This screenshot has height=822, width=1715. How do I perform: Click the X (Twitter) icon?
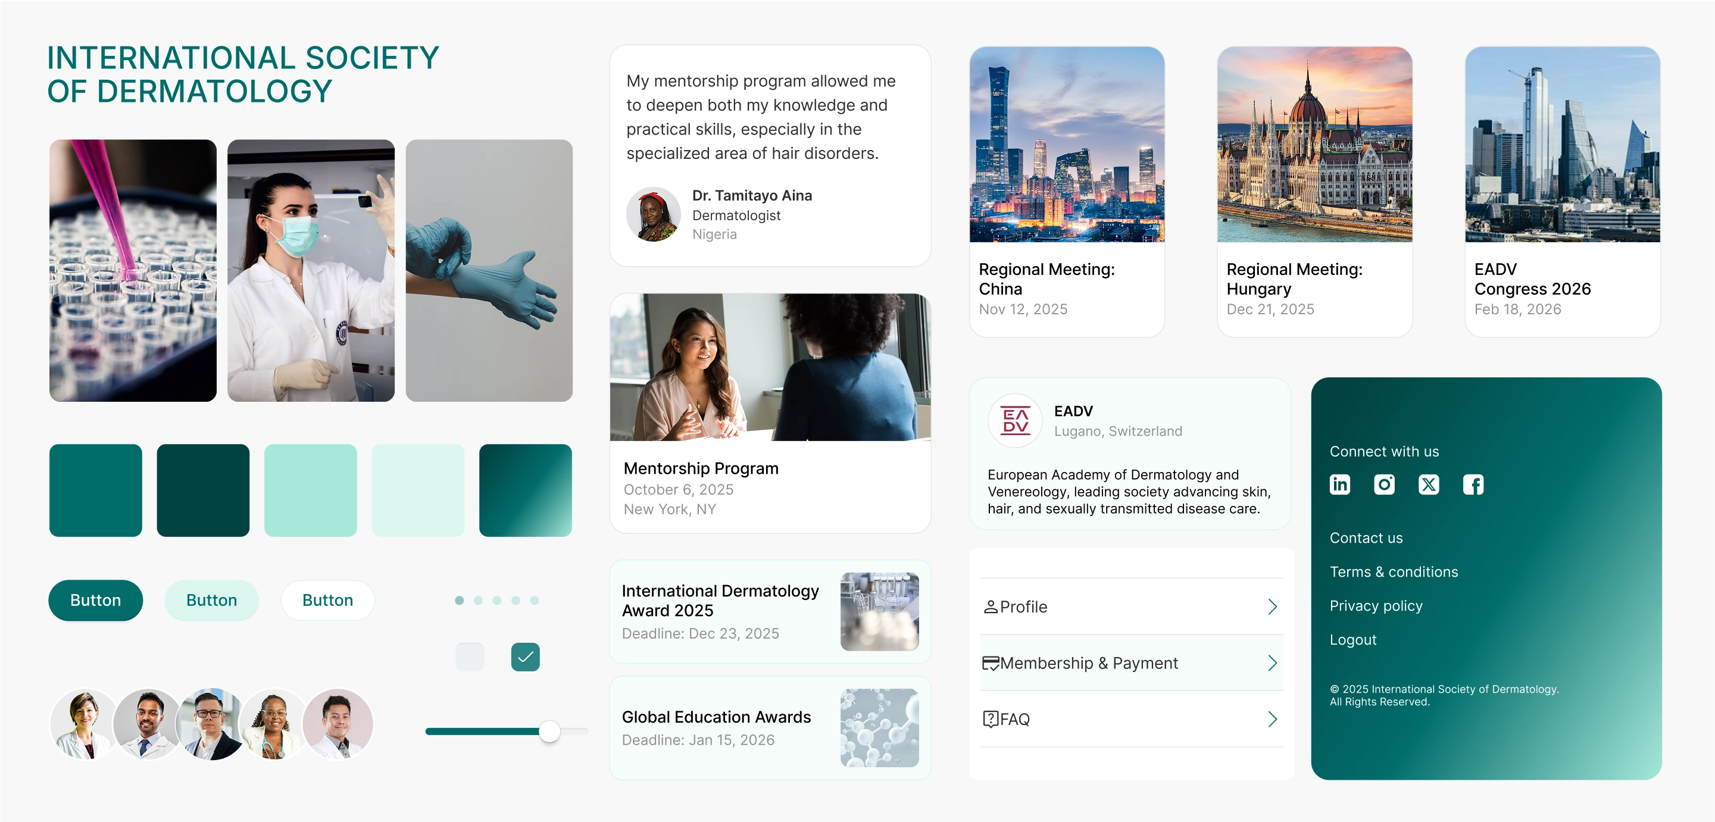tap(1428, 484)
